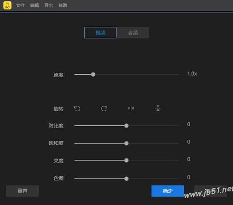
Task: Flip video horizontally with mirror icon
Action: 131,108
